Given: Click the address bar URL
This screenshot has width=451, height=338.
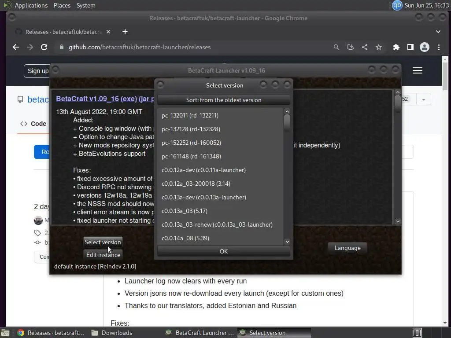Looking at the screenshot, I should tap(140, 47).
